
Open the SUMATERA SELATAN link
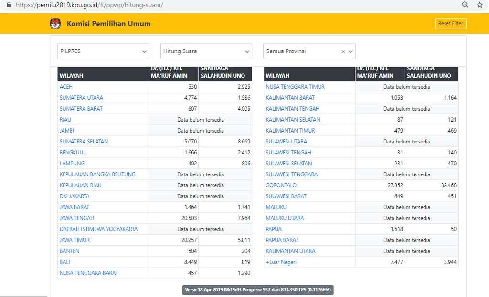pyautogui.click(x=84, y=141)
